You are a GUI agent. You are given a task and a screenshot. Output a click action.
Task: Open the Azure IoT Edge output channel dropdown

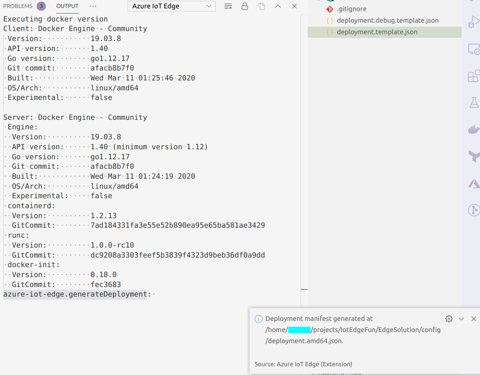click(171, 6)
